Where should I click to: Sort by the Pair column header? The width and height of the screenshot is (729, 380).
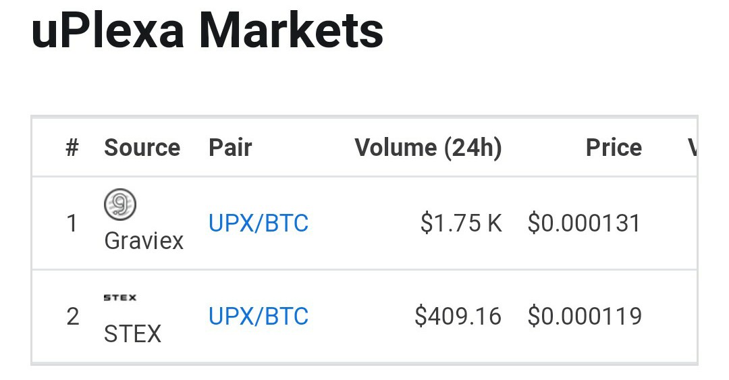[230, 148]
